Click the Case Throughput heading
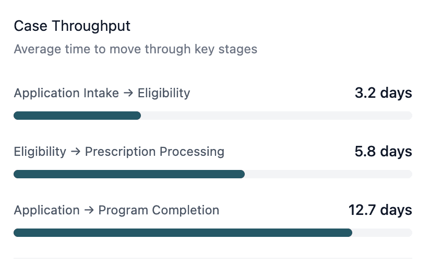 click(x=72, y=26)
